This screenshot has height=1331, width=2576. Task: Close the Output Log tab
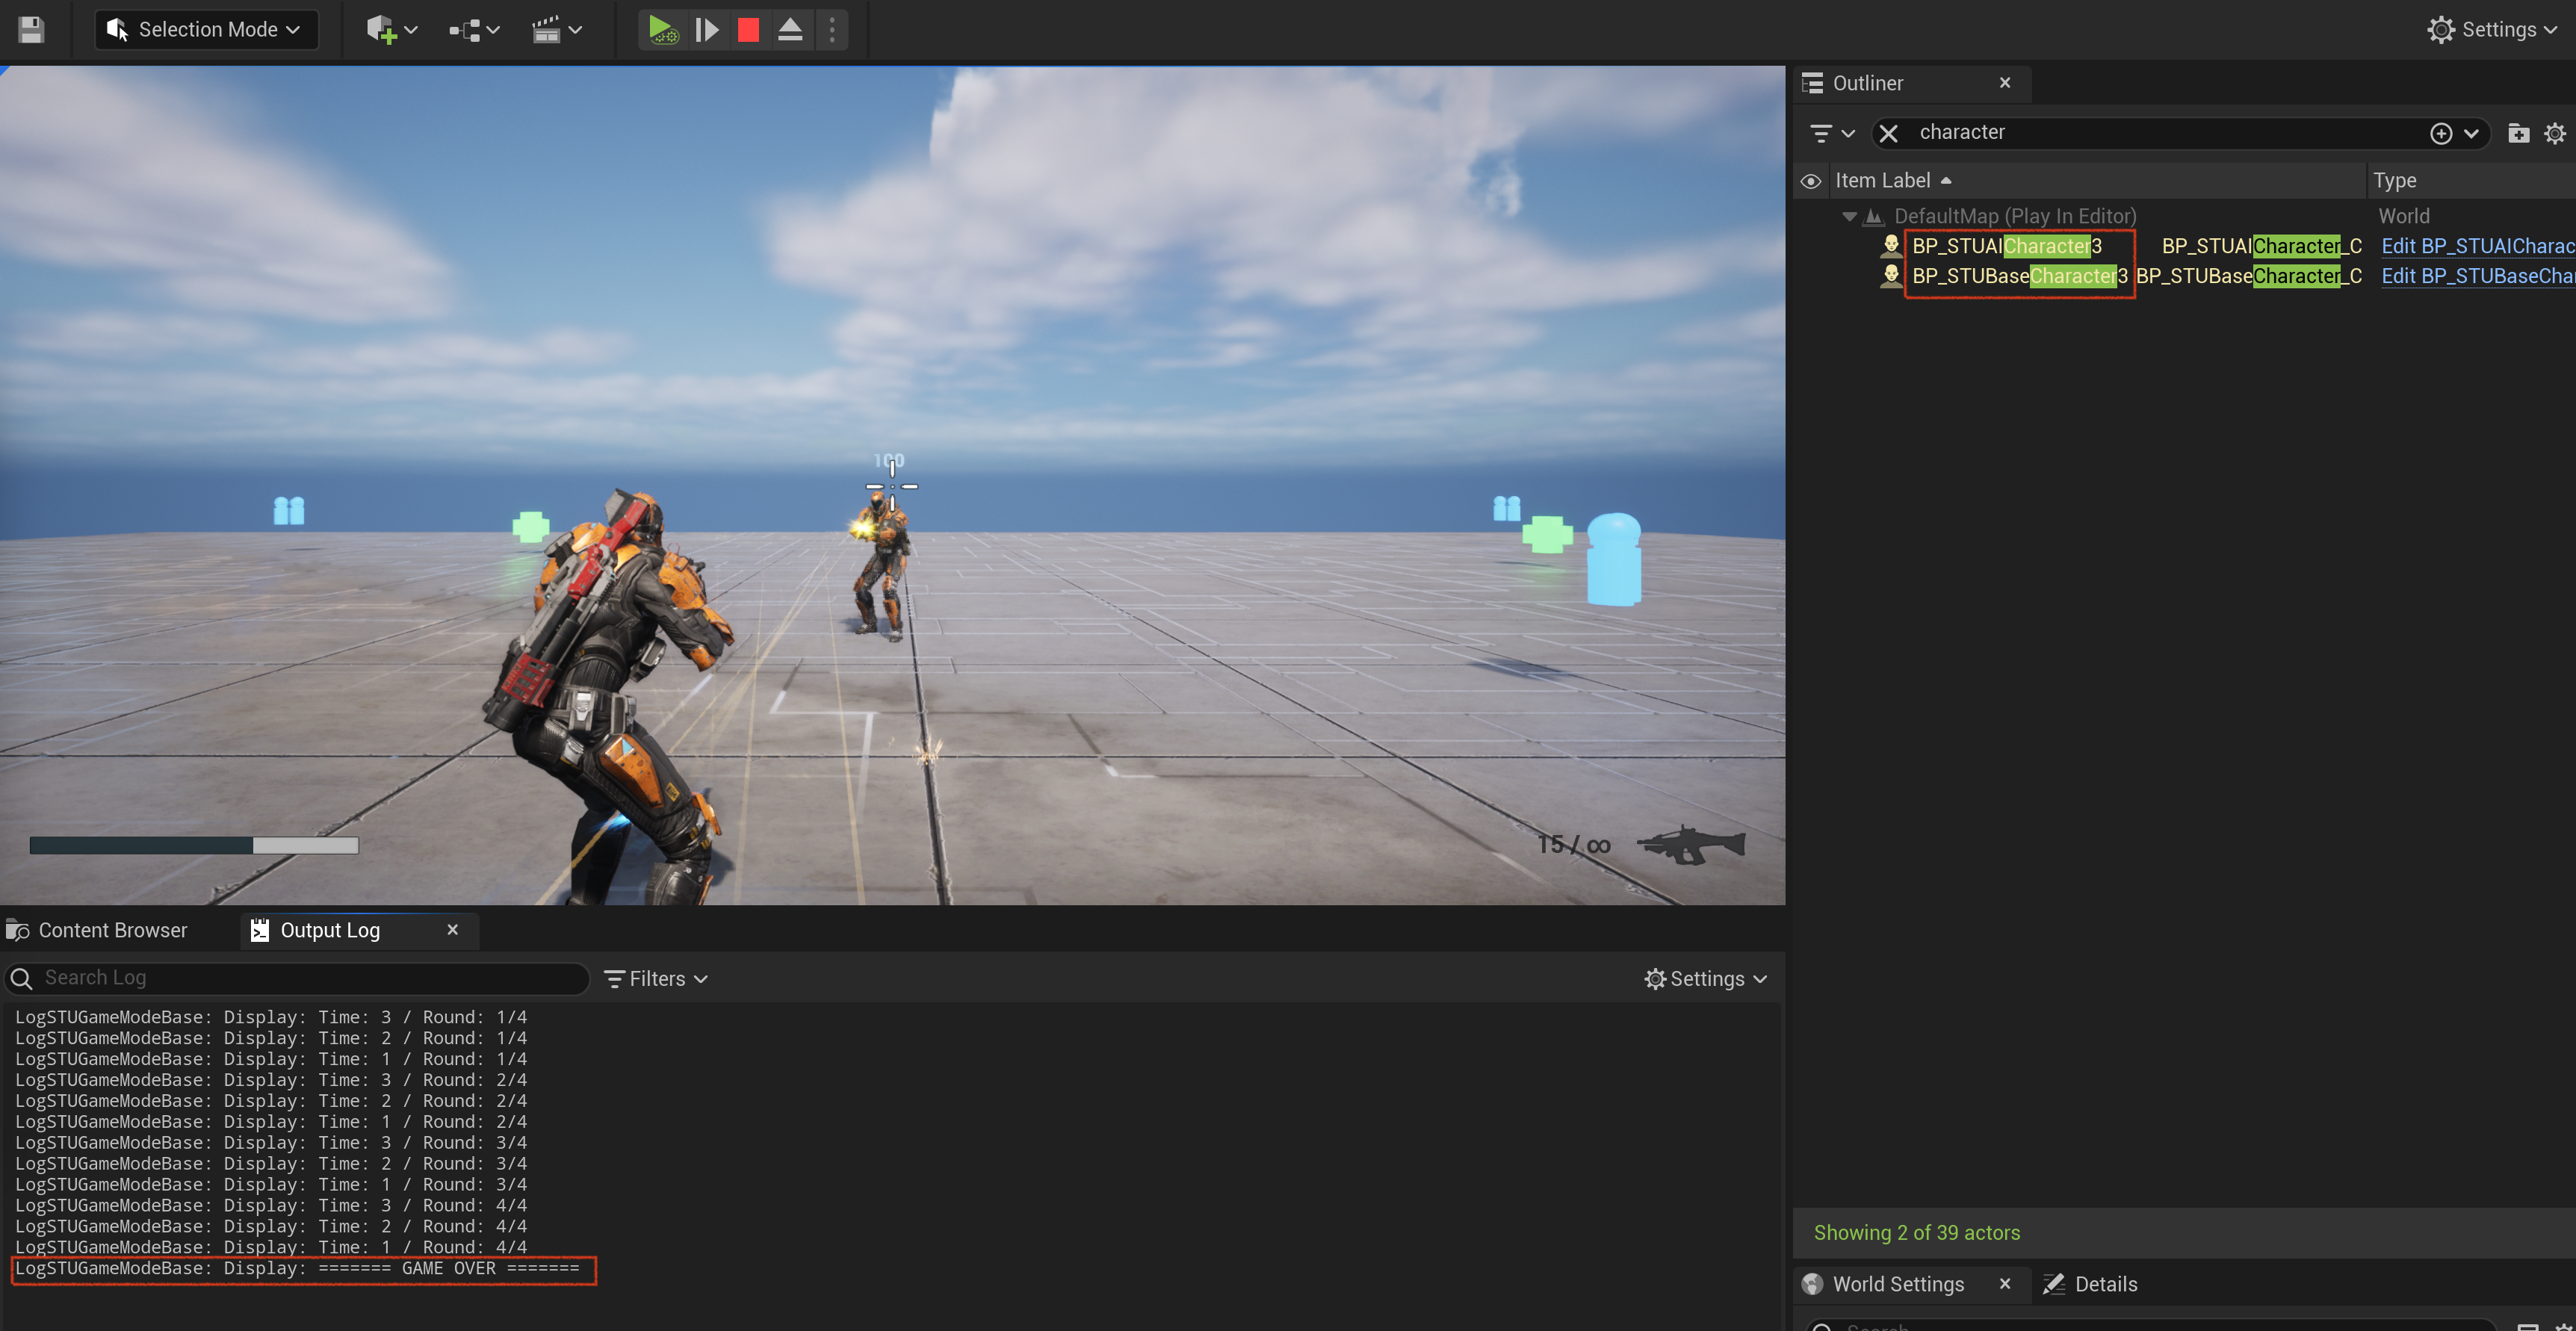pyautogui.click(x=452, y=930)
